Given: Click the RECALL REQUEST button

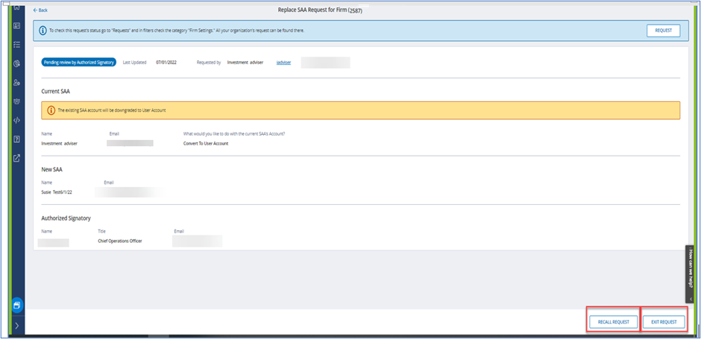Looking at the screenshot, I should [612, 322].
